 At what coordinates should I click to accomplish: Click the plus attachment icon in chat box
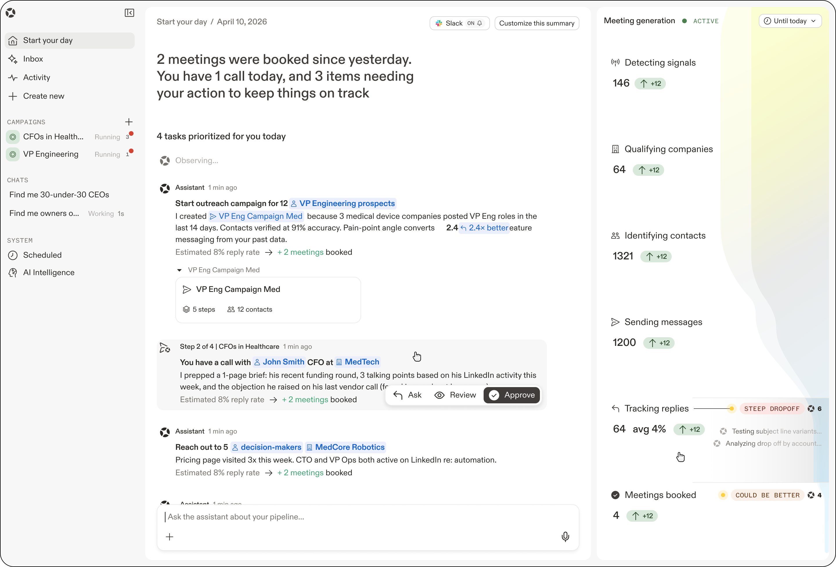point(170,537)
